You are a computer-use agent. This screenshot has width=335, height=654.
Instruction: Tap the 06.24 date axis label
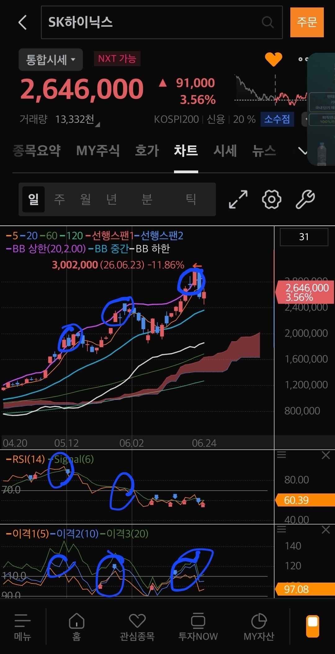click(204, 443)
